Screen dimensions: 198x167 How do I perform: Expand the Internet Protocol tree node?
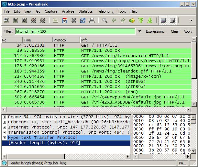tap(4, 127)
